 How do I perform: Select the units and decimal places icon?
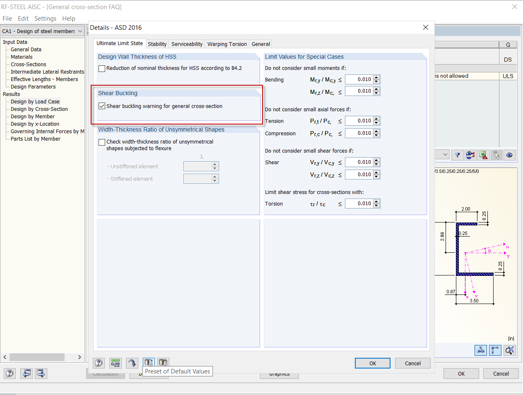tap(116, 363)
